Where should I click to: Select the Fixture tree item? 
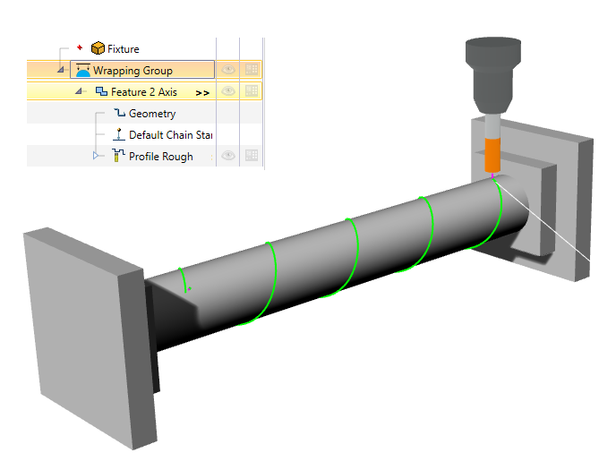[123, 49]
